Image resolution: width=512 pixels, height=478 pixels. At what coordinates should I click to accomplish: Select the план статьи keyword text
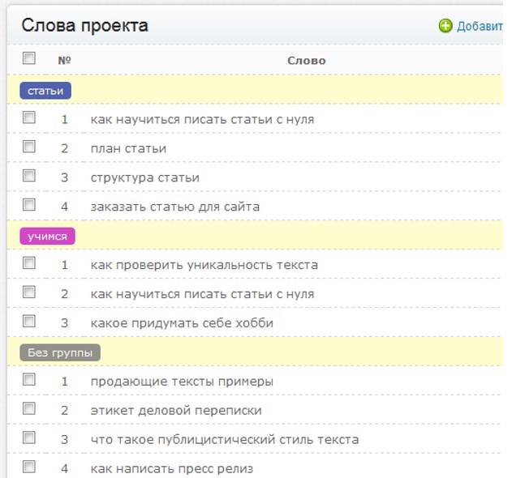click(x=128, y=148)
